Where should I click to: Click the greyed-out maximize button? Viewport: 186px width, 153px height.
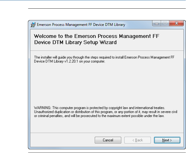pyautogui.click(x=165, y=24)
